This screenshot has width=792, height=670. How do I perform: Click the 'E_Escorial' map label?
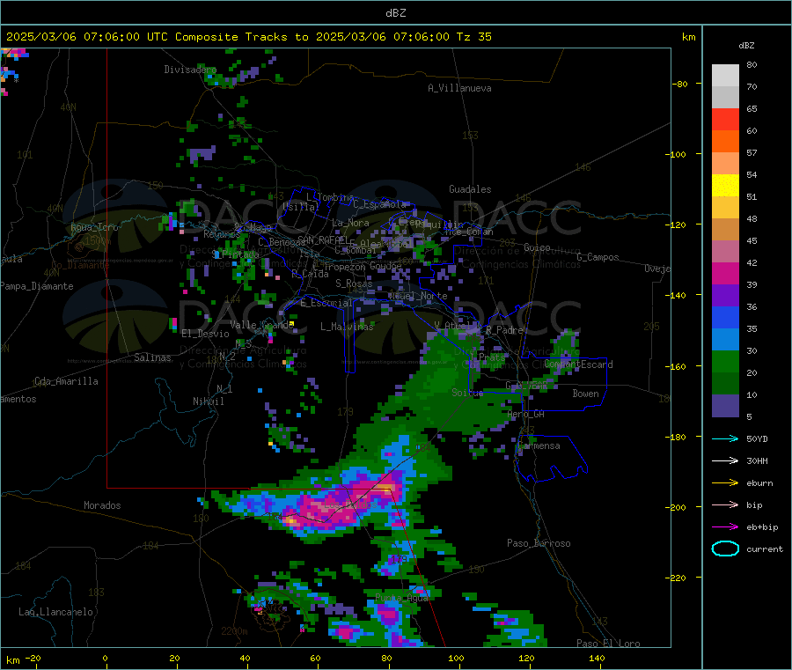(326, 303)
